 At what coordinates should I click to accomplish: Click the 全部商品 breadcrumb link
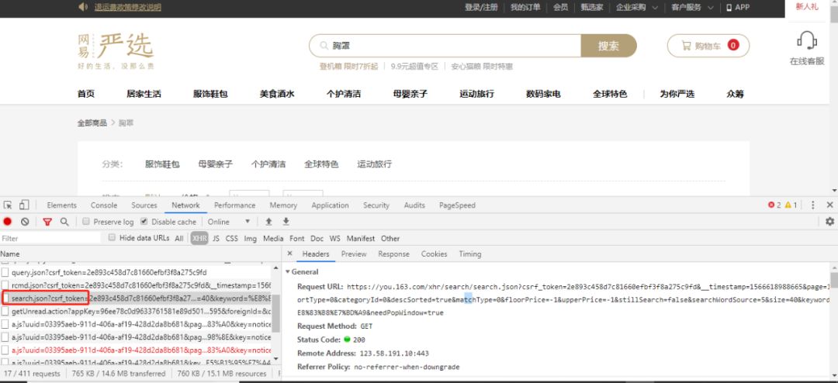(x=92, y=122)
